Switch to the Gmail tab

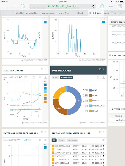coord(80,13)
